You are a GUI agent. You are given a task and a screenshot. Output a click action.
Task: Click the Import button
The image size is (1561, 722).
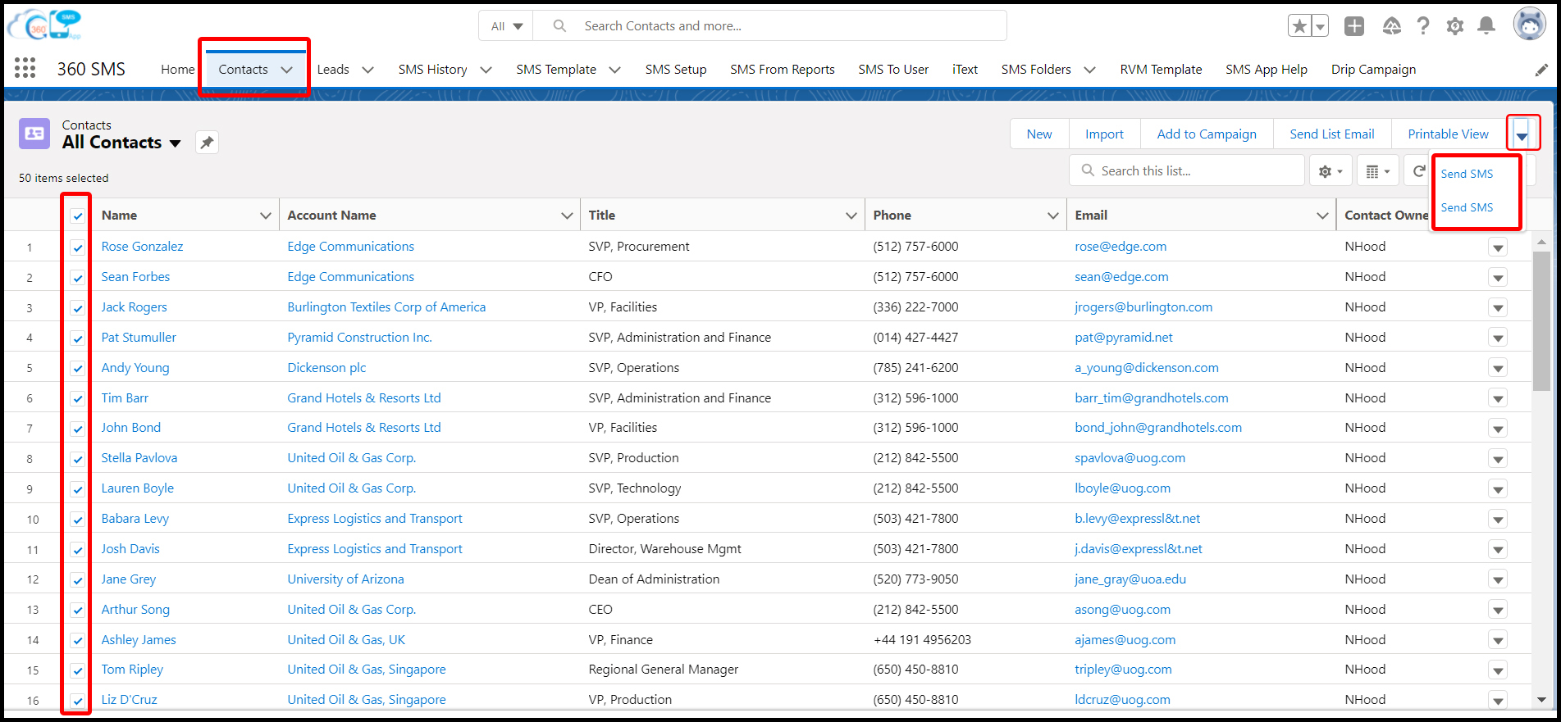pyautogui.click(x=1105, y=134)
